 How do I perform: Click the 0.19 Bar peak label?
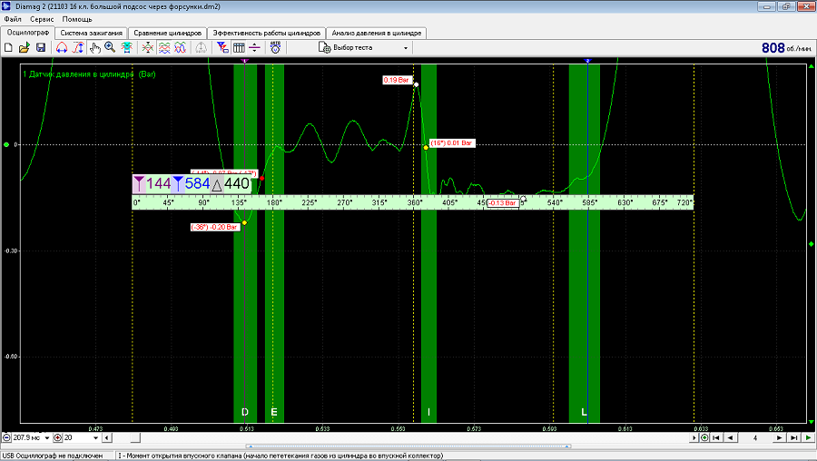pos(397,80)
